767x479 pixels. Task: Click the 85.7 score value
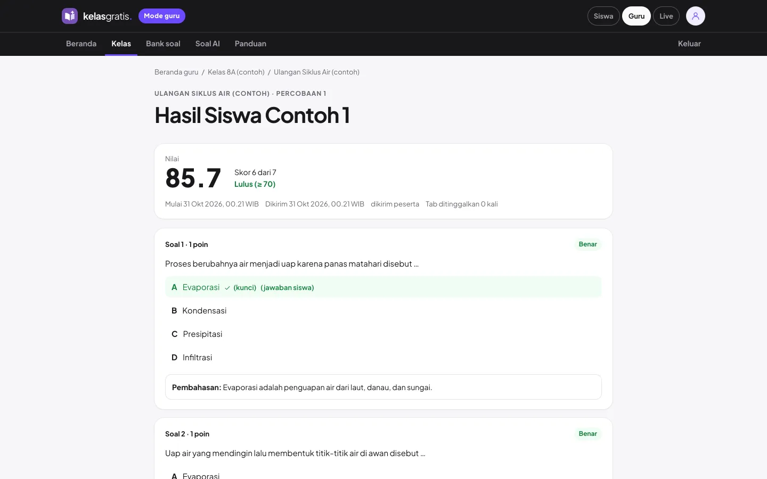[x=193, y=178]
